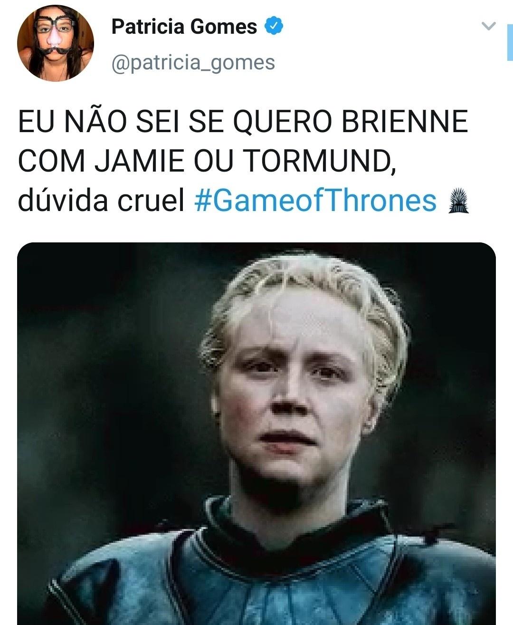Open the @patricia_gomes handle link
513x625 pixels.
[x=193, y=63]
